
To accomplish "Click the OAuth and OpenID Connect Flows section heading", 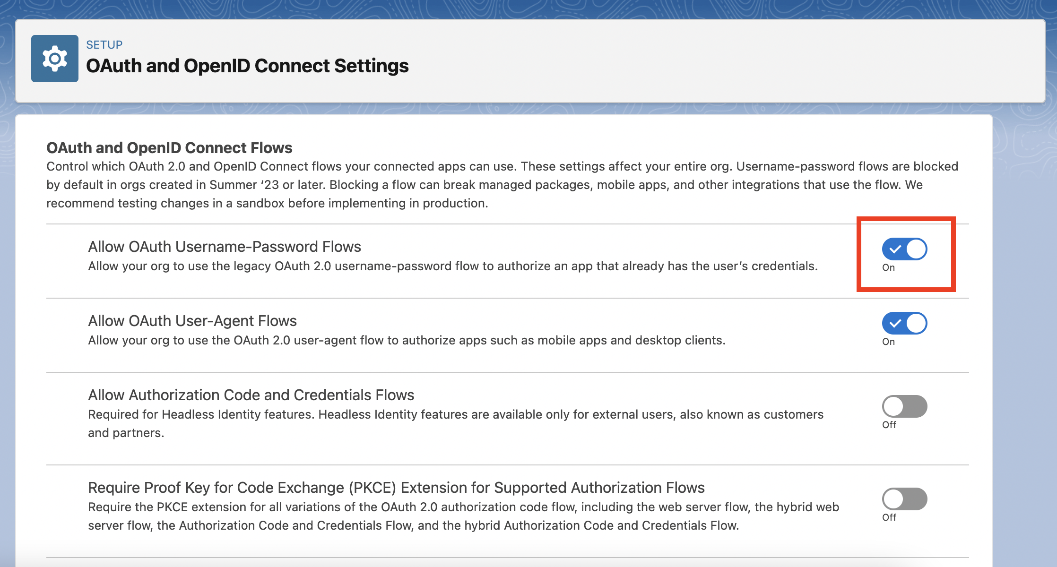I will (169, 148).
